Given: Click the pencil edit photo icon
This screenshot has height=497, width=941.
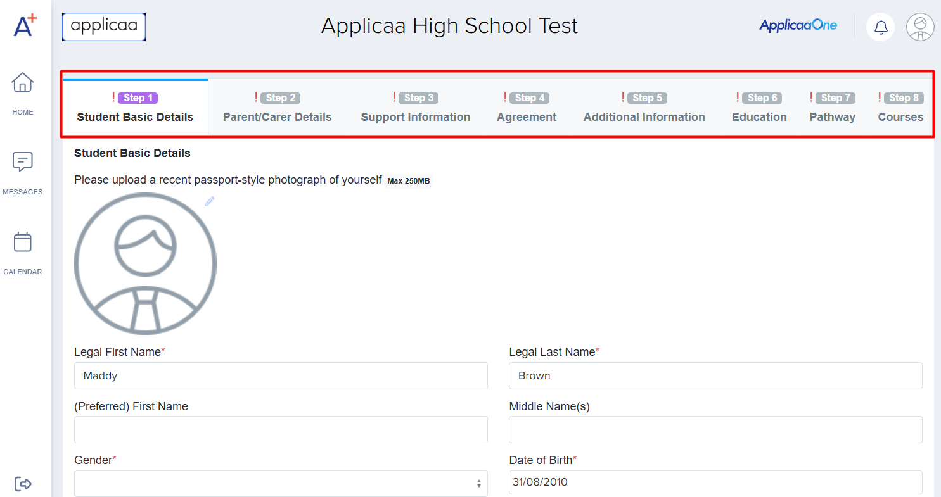Looking at the screenshot, I should coord(210,201).
